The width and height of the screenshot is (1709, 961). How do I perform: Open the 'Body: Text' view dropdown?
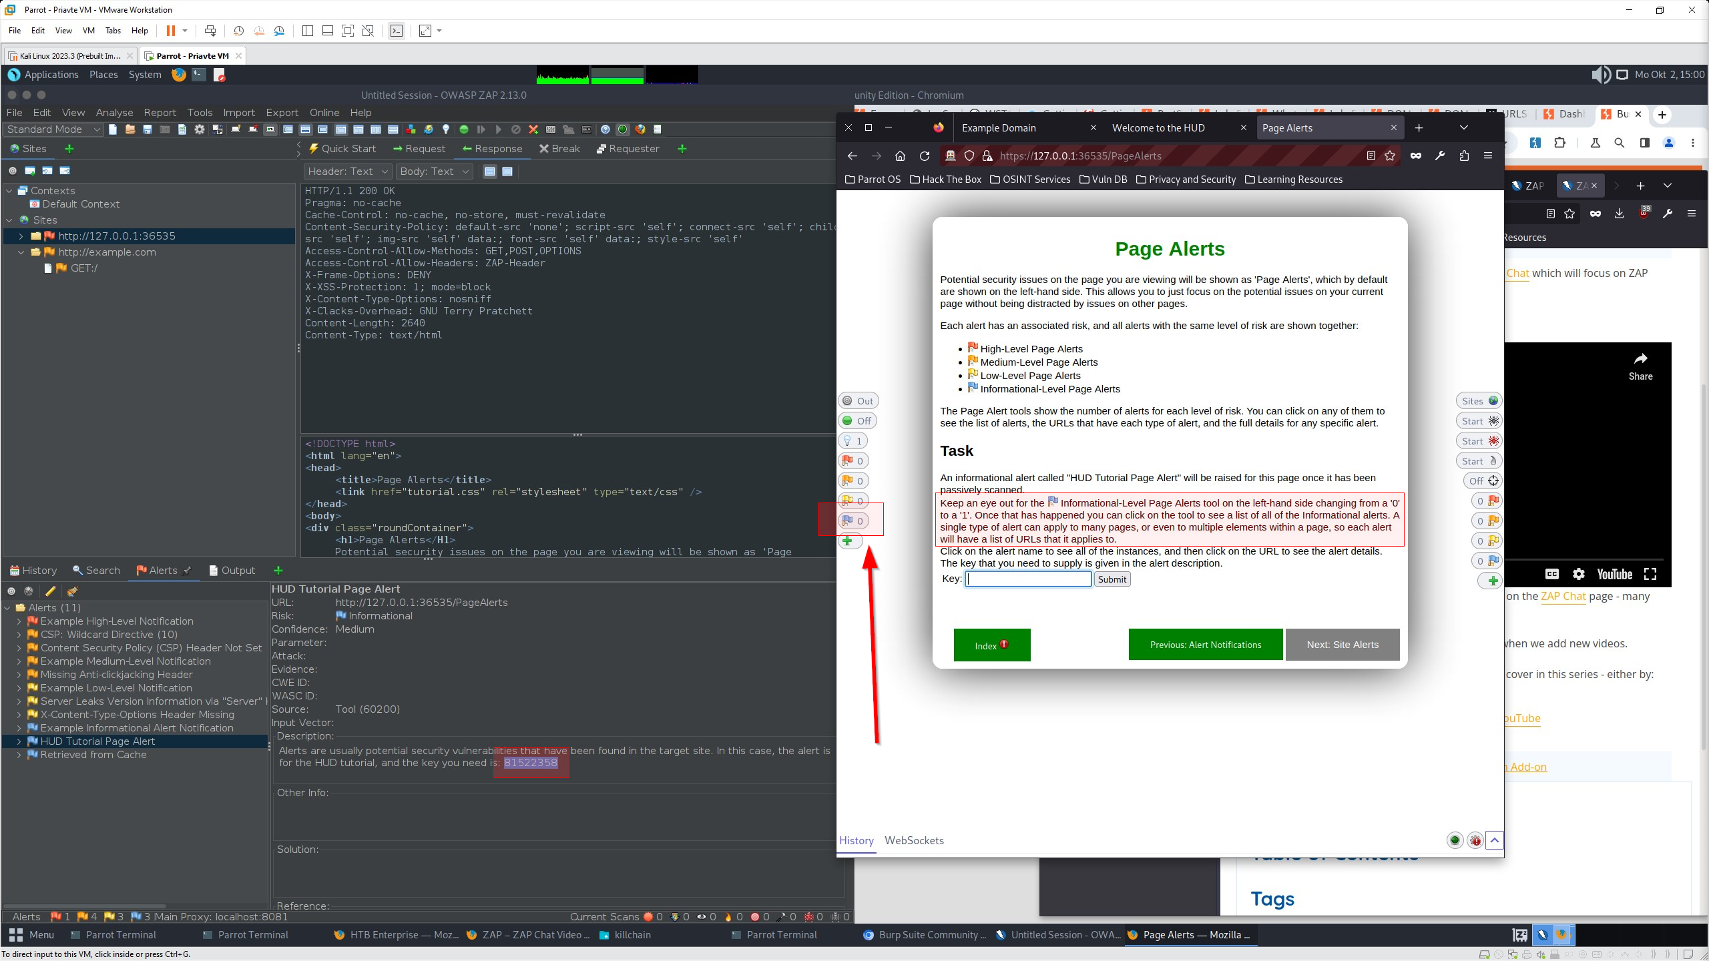coord(434,172)
